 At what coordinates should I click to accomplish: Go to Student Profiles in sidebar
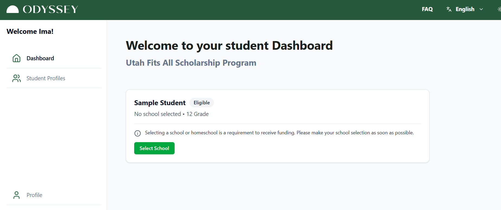[x=54, y=78]
